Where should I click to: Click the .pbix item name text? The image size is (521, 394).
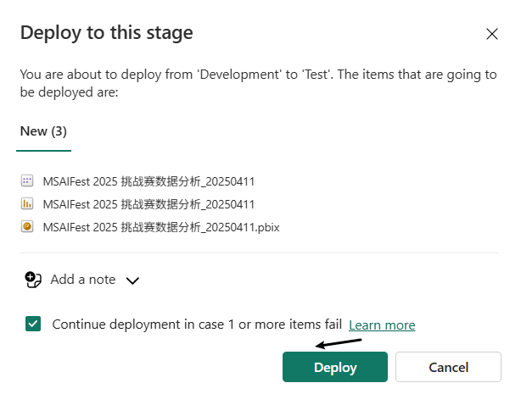coord(161,227)
